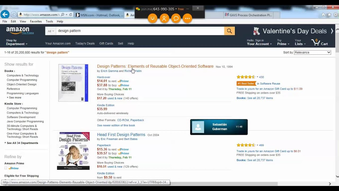The image size is (339, 191).
Task: Expand Shop by Department menu
Action: coord(17,42)
